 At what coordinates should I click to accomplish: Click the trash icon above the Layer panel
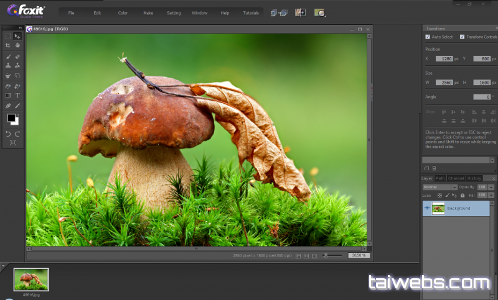coord(435,168)
